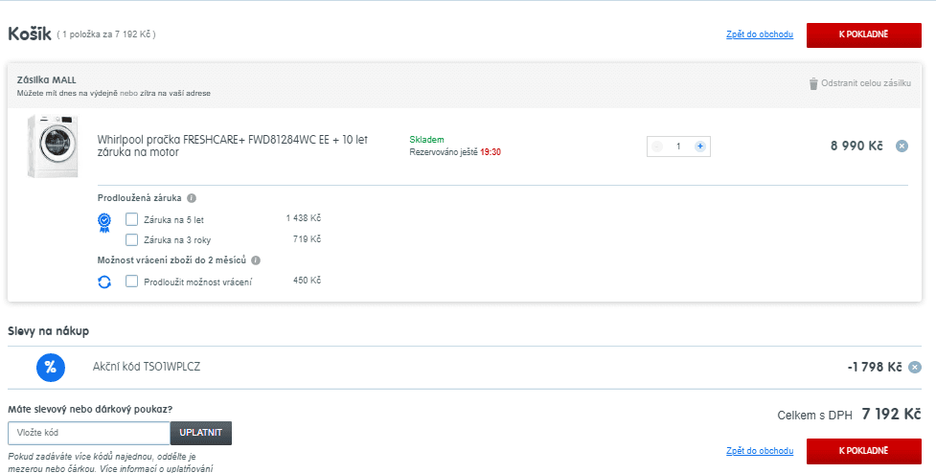Remove the promo code TSO1WPLCZ with X
This screenshot has width=936, height=473.
915,368
